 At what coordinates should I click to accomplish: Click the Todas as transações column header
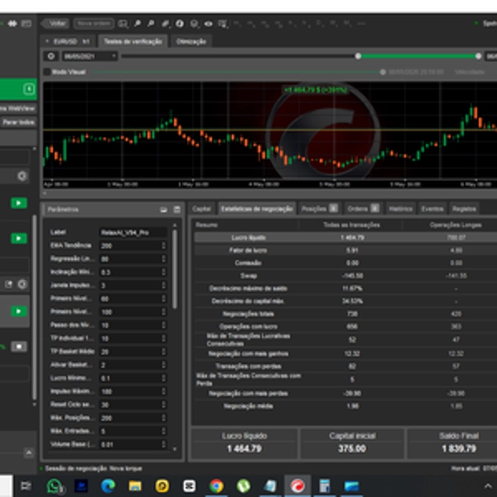coord(351,225)
